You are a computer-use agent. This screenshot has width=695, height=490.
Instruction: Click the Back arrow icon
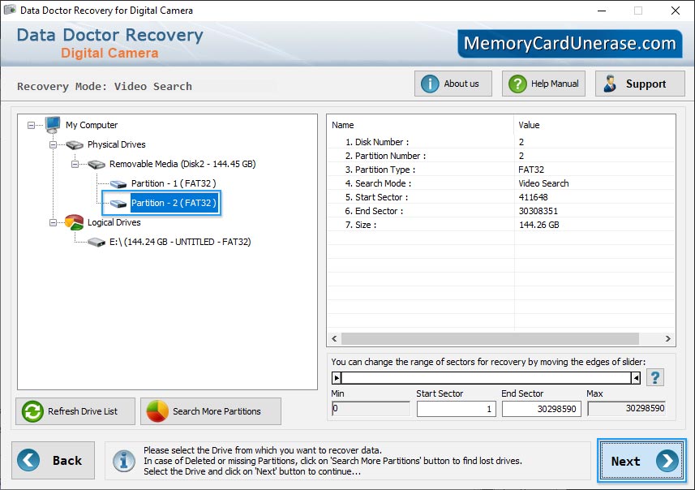[28, 460]
